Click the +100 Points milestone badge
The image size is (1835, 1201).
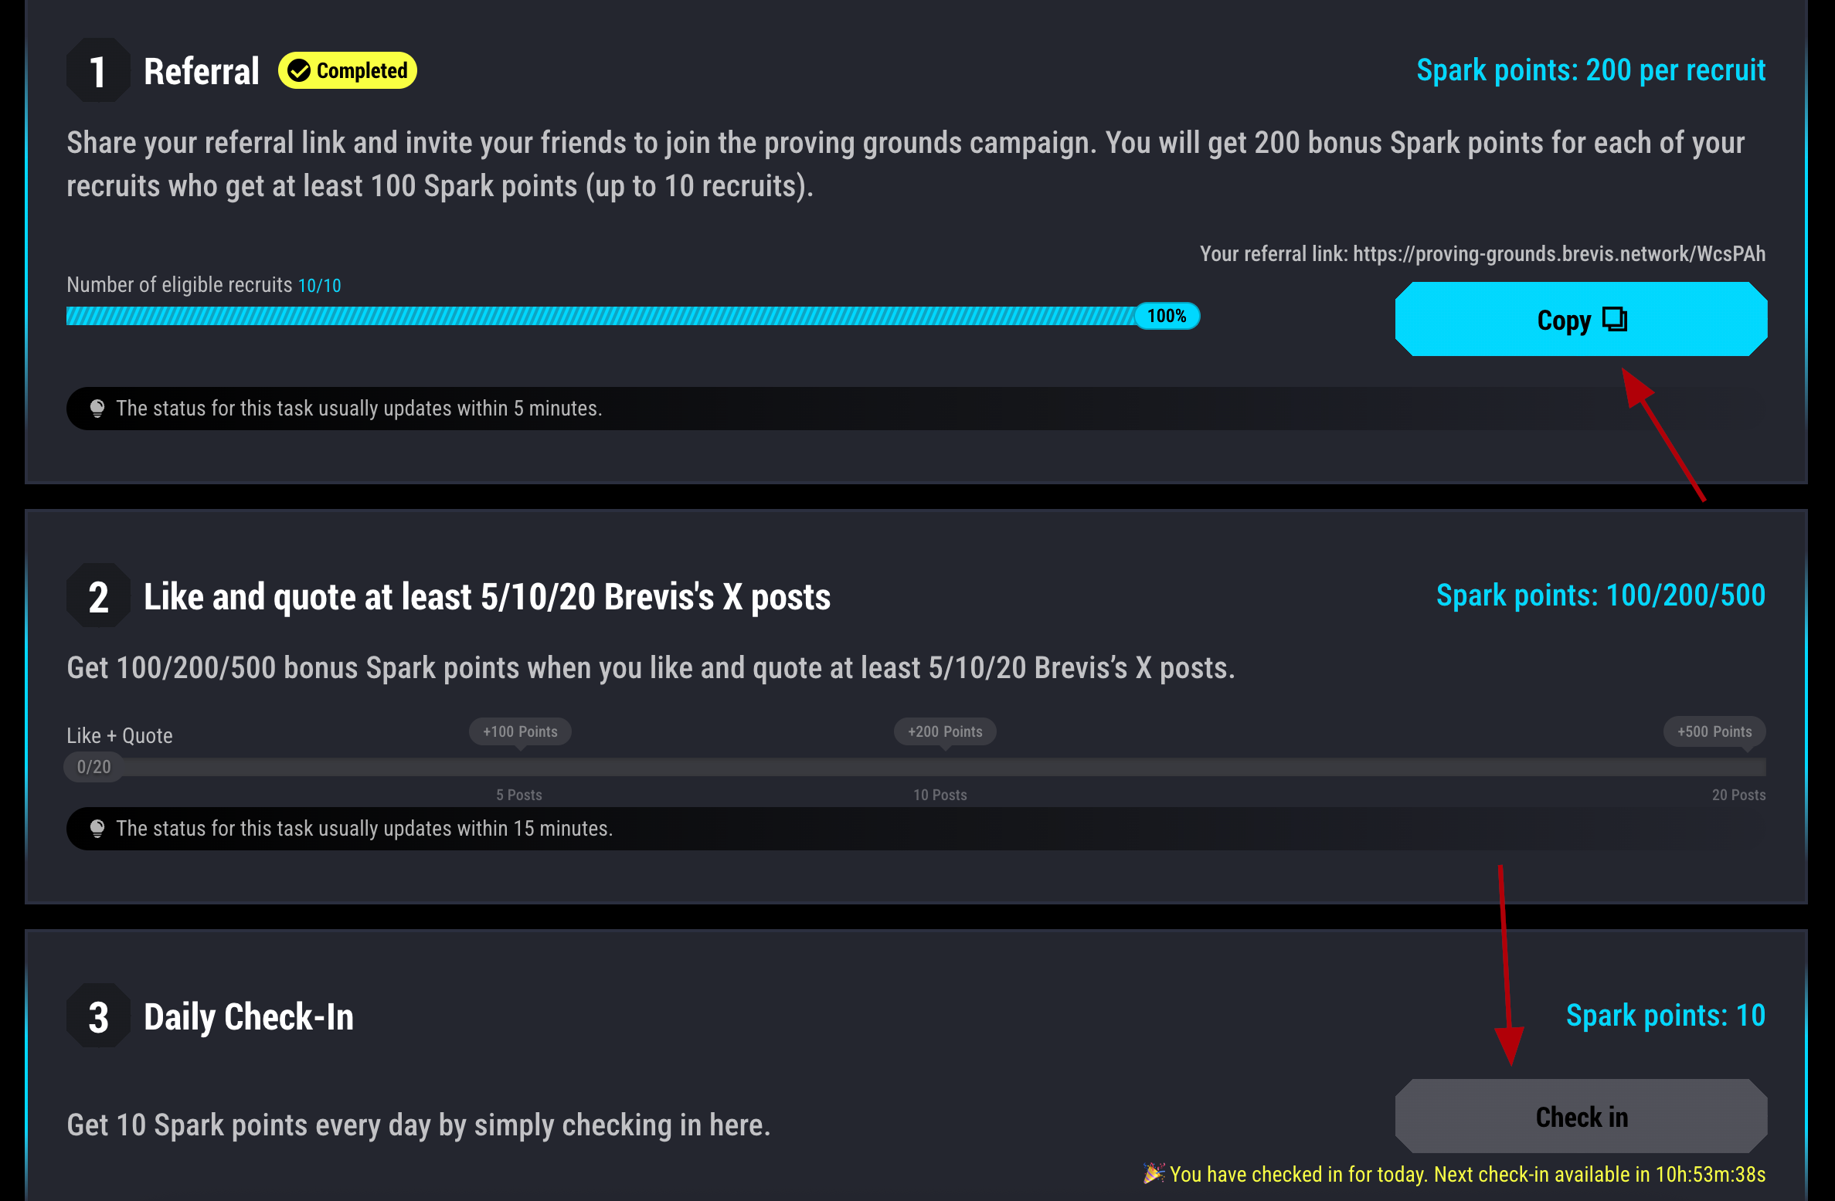click(520, 731)
